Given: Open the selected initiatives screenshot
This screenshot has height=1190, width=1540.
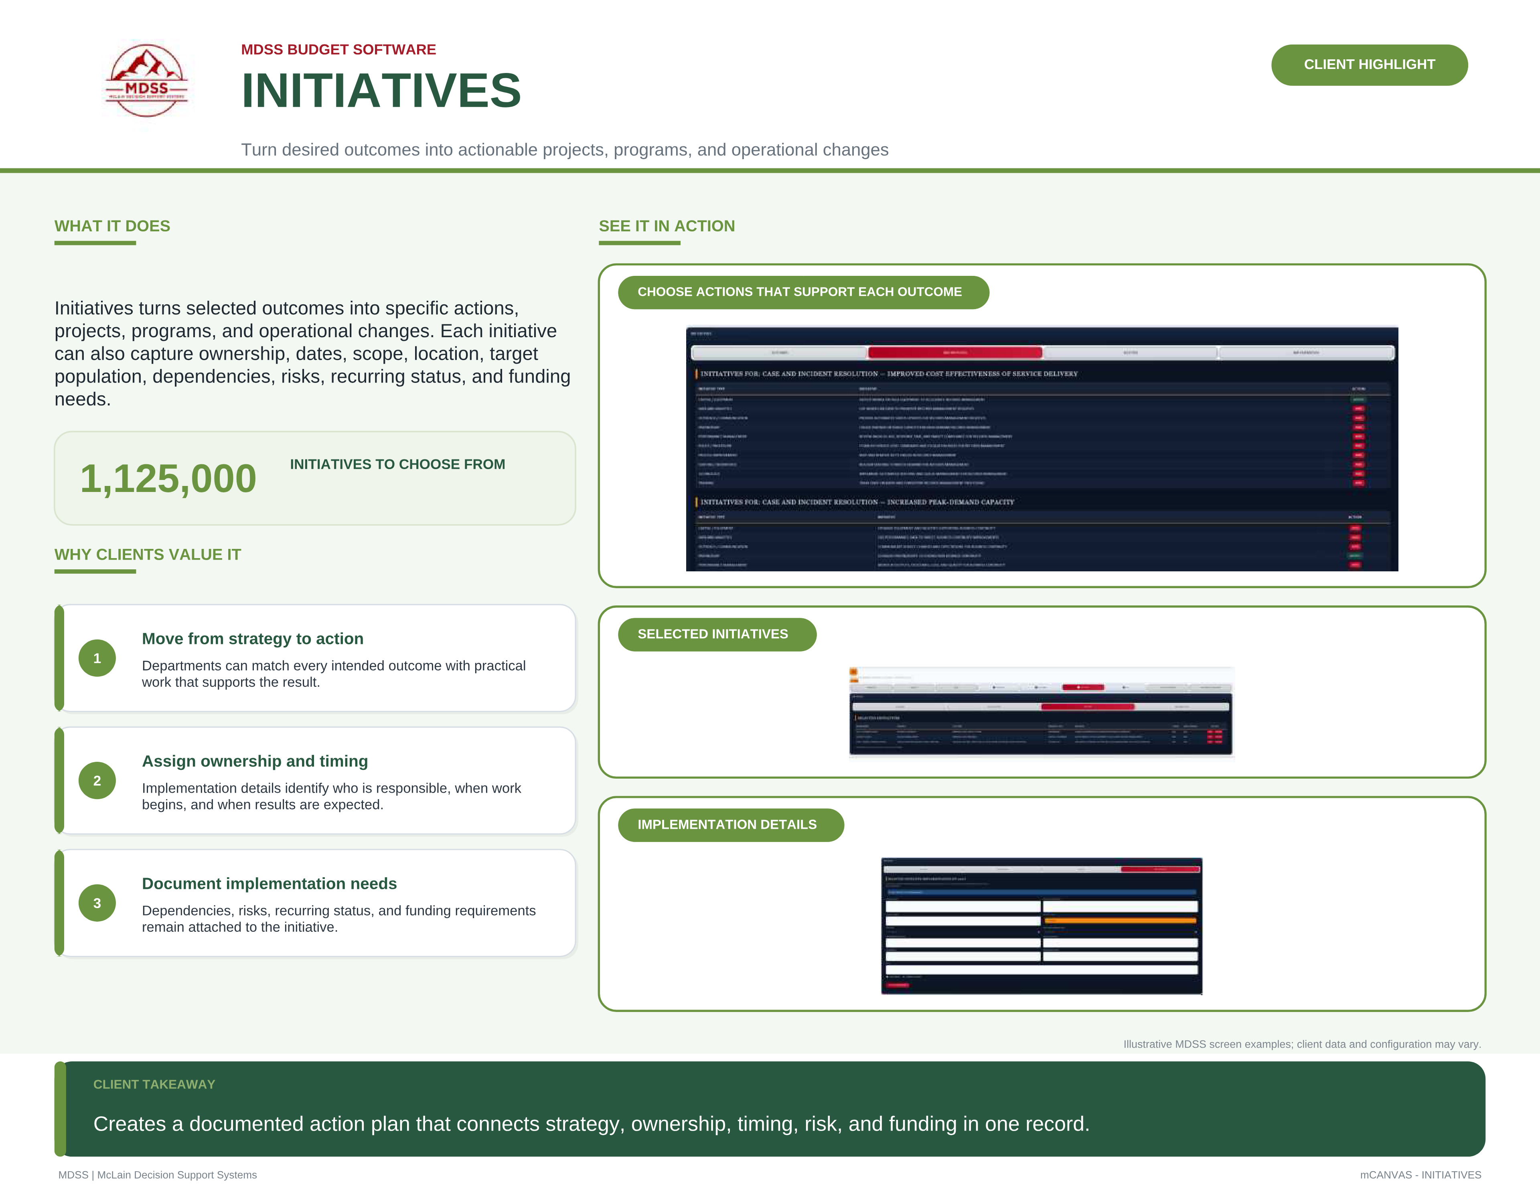Looking at the screenshot, I should [x=1042, y=712].
